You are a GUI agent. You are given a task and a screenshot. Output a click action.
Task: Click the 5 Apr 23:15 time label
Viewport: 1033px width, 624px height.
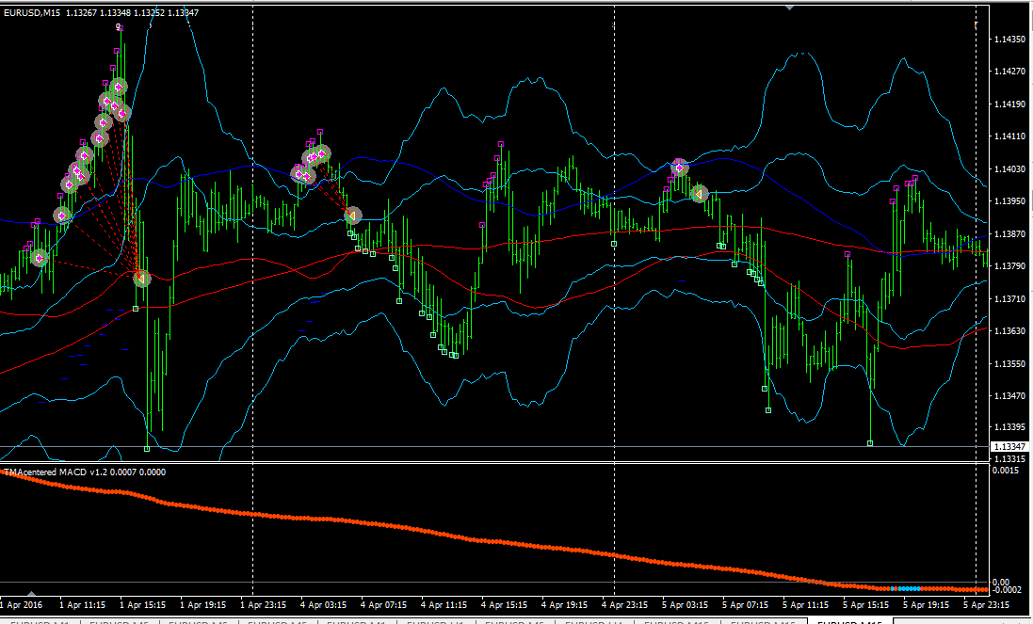(986, 605)
